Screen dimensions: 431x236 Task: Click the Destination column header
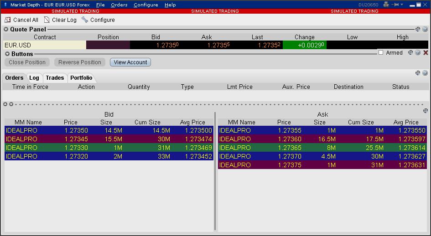coord(348,87)
